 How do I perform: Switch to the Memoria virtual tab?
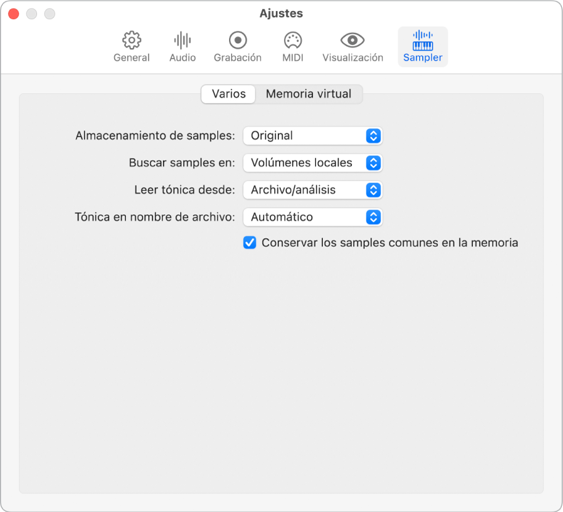pos(309,94)
